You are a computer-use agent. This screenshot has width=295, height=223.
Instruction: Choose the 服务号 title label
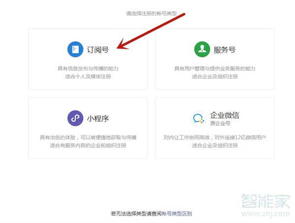point(224,50)
